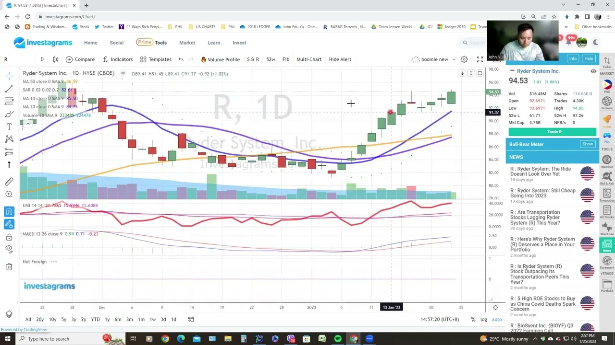Toggle stay-in-drawing-mode pencil lock
The height and width of the screenshot is (345, 615).
click(9, 224)
